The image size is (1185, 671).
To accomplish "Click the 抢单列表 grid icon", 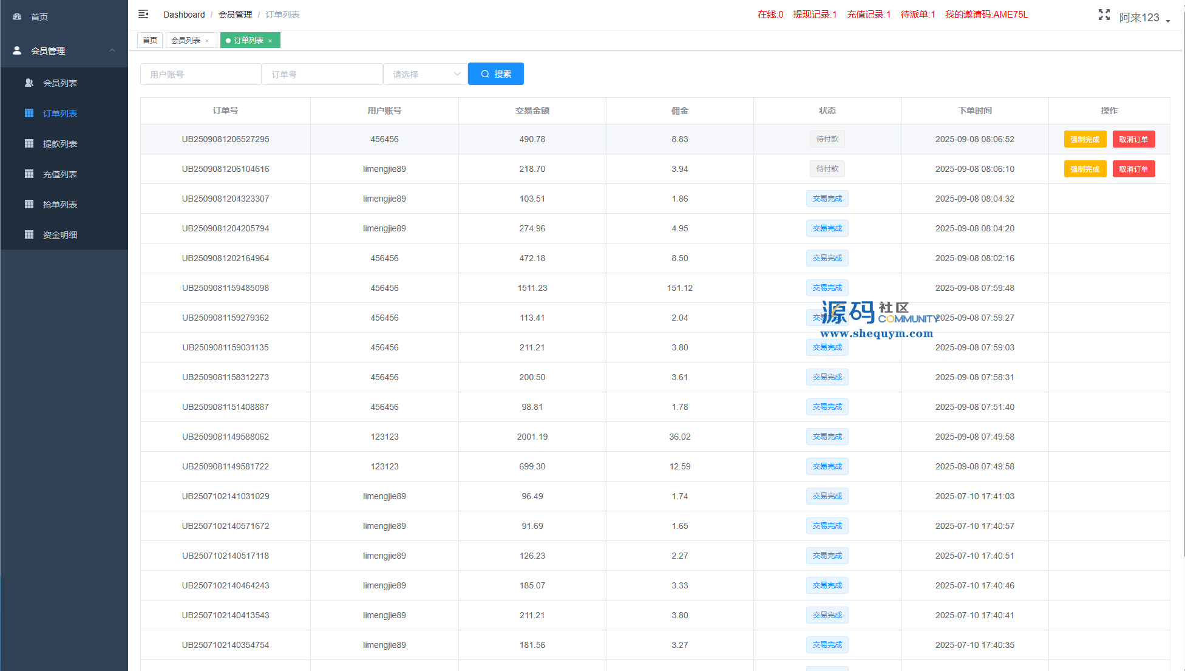I will [x=29, y=205].
